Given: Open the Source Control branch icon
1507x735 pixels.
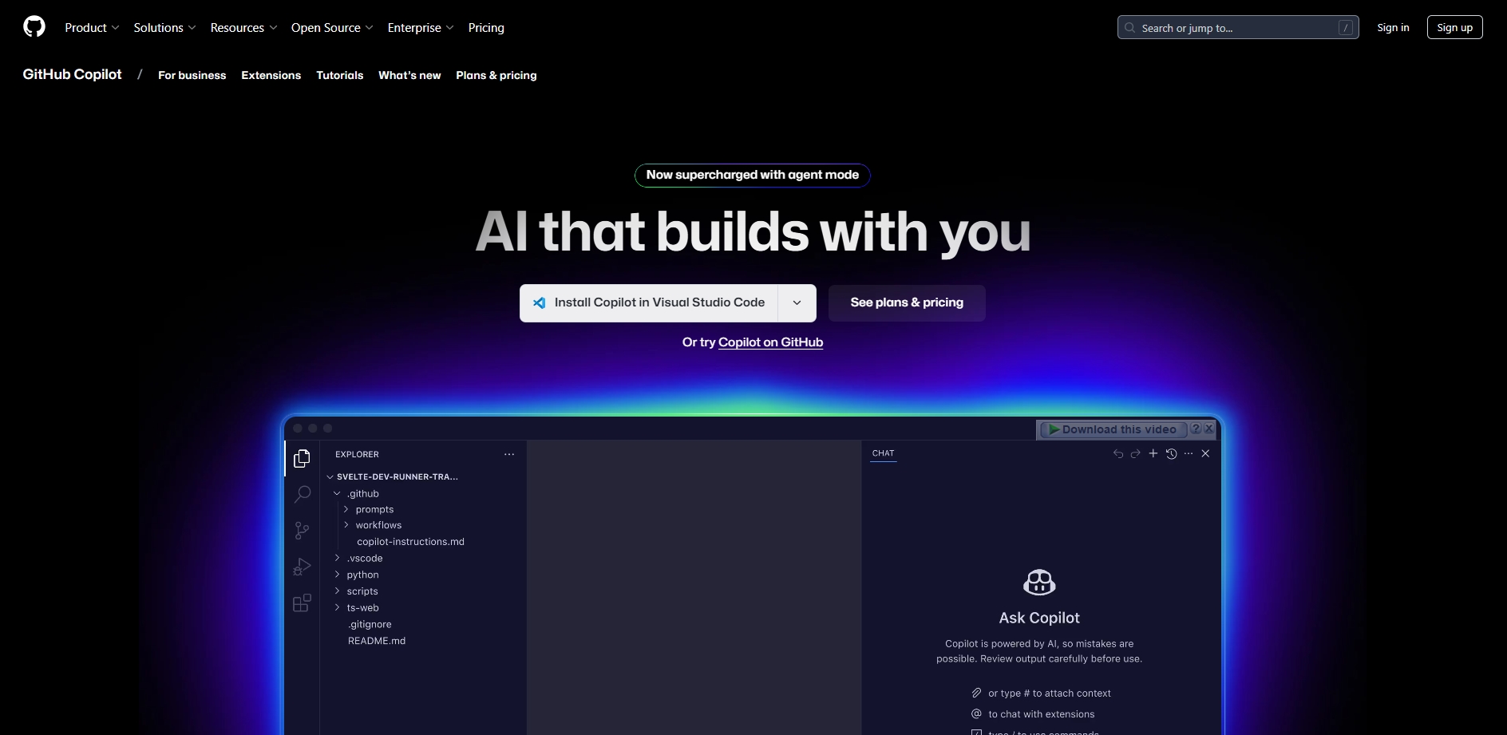Looking at the screenshot, I should tap(302, 531).
